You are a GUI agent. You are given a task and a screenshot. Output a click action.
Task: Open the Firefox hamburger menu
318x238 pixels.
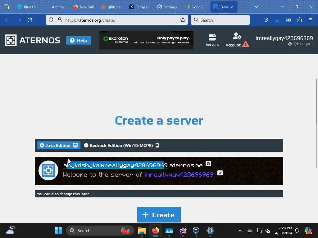click(x=311, y=20)
